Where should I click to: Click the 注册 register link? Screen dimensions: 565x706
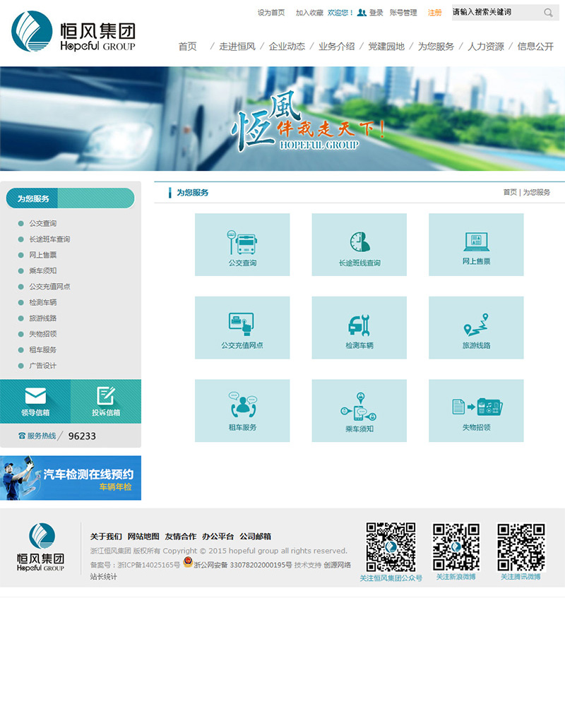click(x=435, y=13)
